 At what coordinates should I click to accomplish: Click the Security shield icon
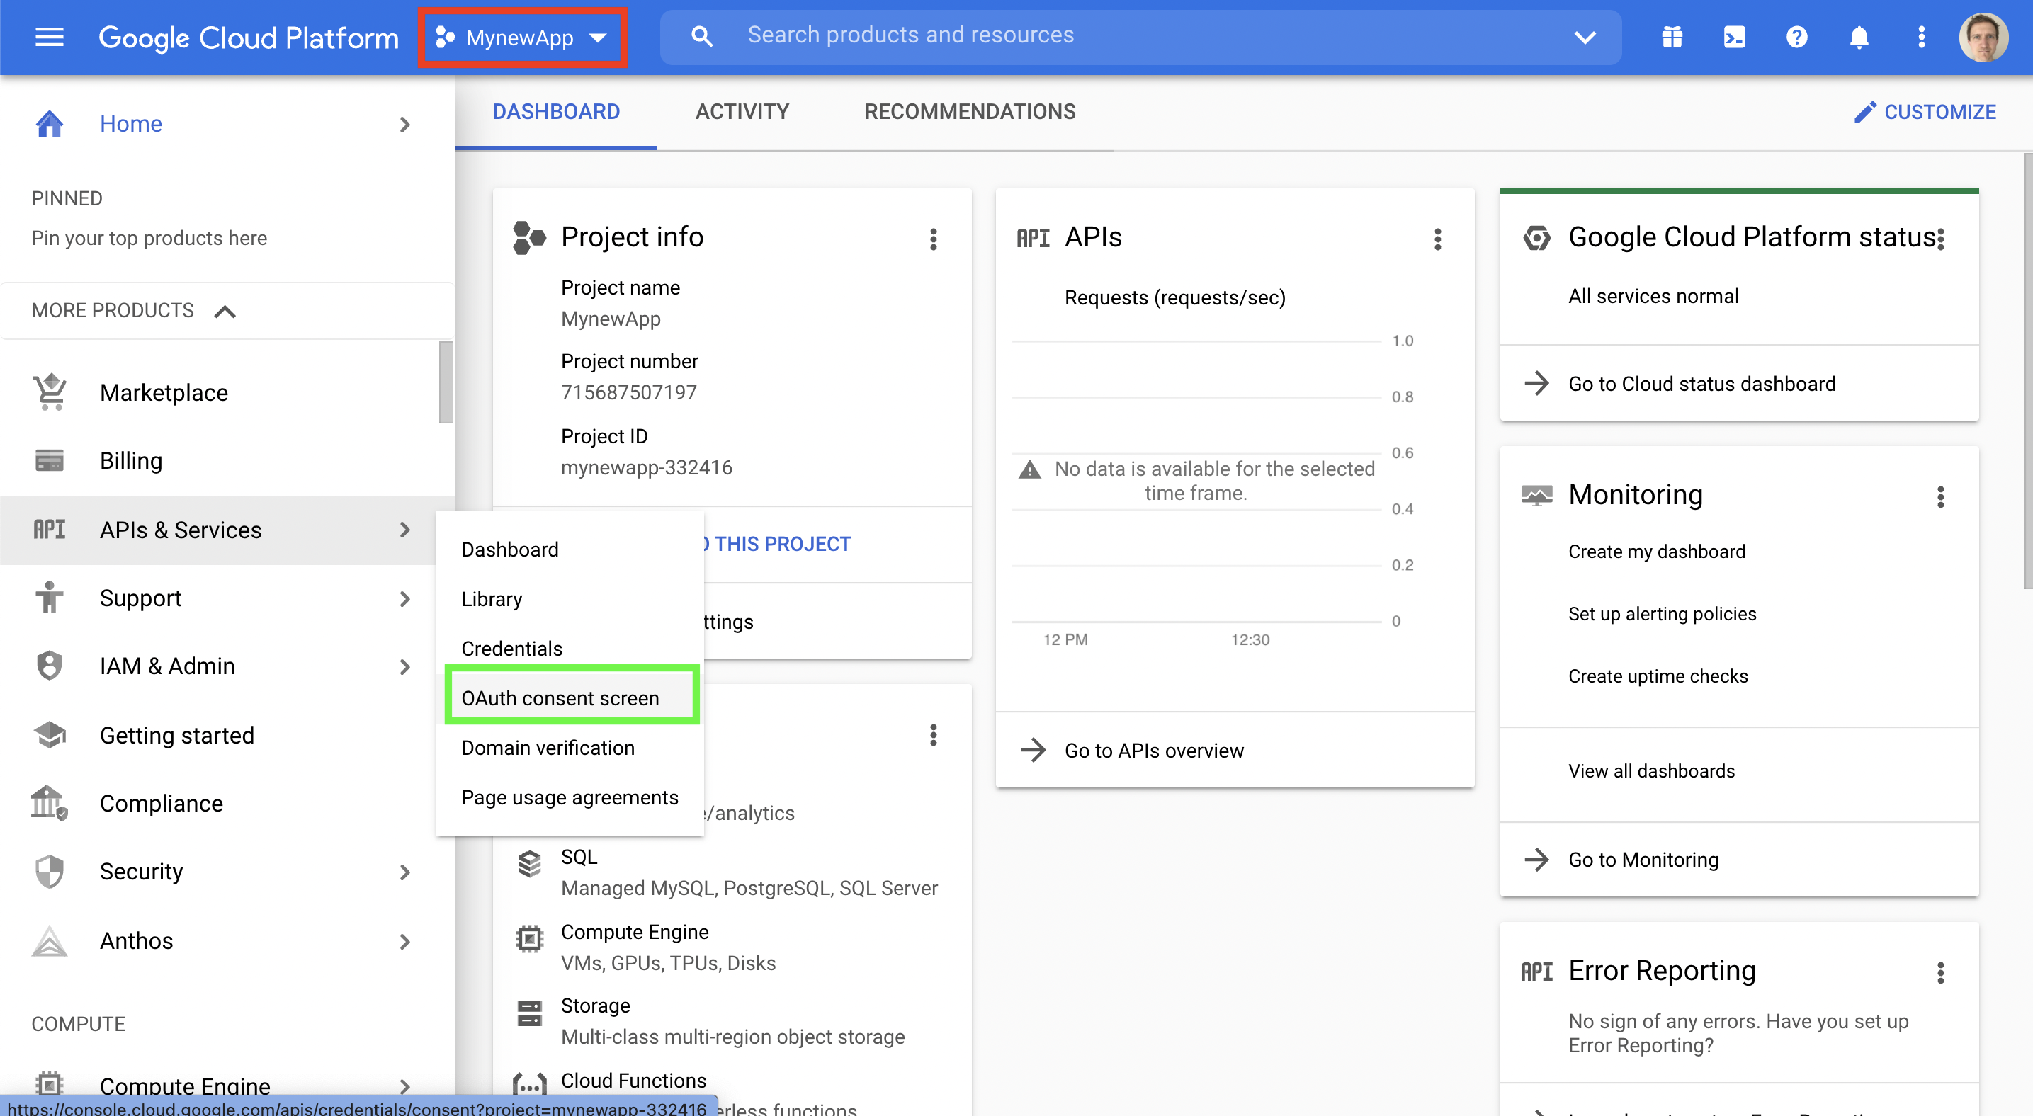click(49, 872)
